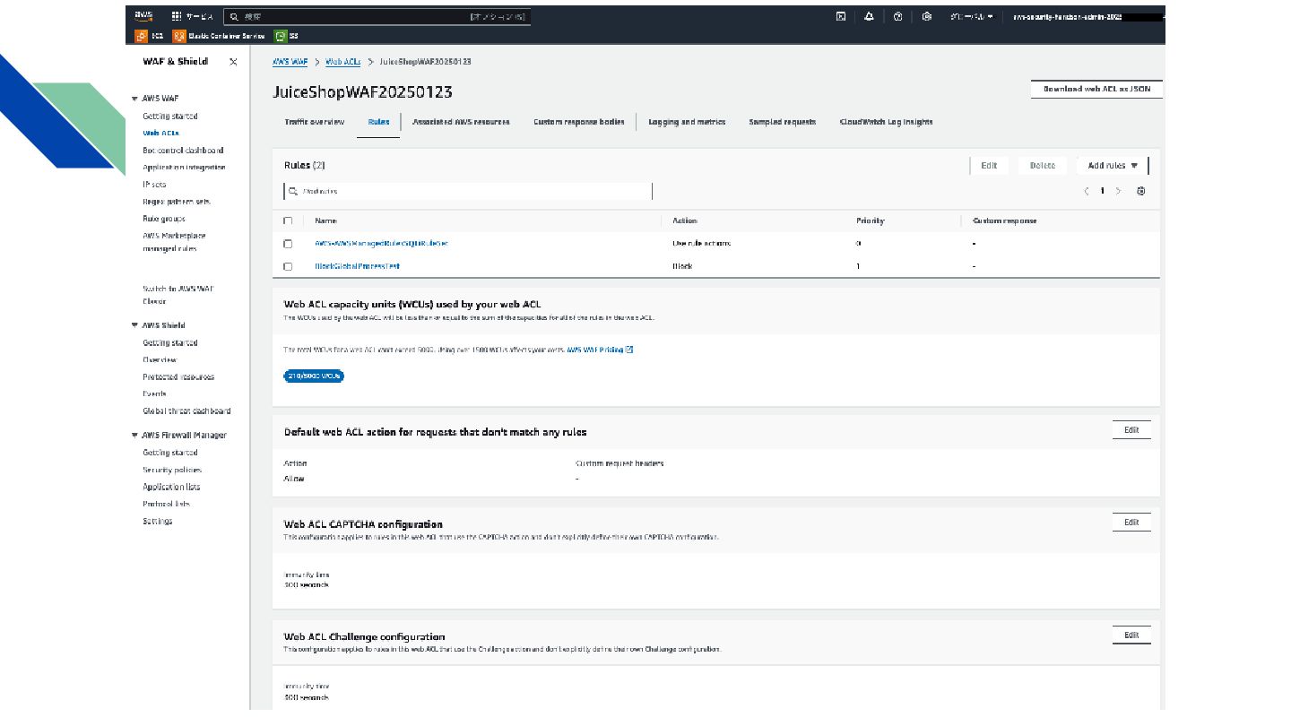This screenshot has height=726, width=1291.
Task: Switch to Associated AWS resources tab
Action: point(461,122)
